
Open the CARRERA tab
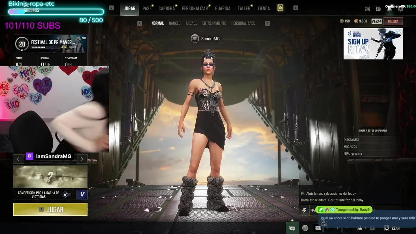(x=167, y=8)
